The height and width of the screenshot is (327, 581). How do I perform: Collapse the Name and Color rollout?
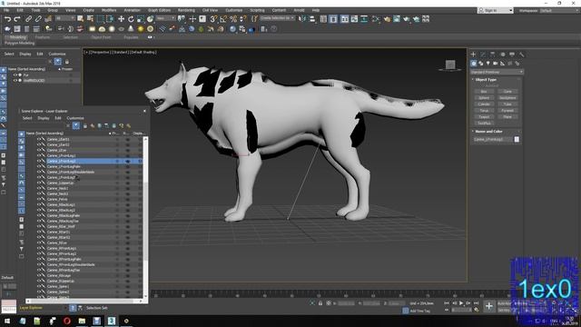coord(488,132)
